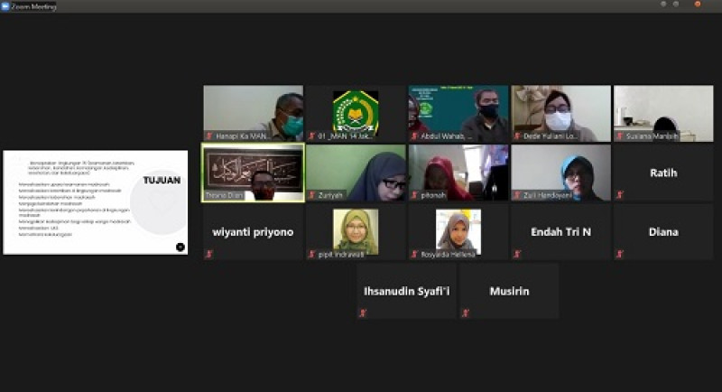Select Rosyaida Hellena's profile photo tile
The image size is (722, 392).
pos(458,231)
